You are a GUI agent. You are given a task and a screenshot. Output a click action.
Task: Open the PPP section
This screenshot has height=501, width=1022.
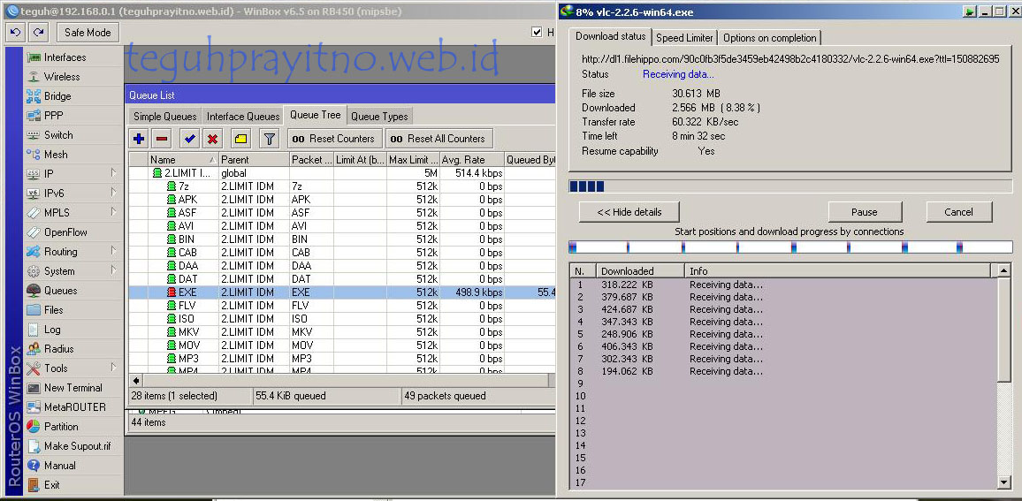(x=53, y=116)
